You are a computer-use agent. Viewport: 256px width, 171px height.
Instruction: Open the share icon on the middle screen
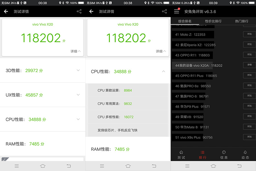coord(164,11)
